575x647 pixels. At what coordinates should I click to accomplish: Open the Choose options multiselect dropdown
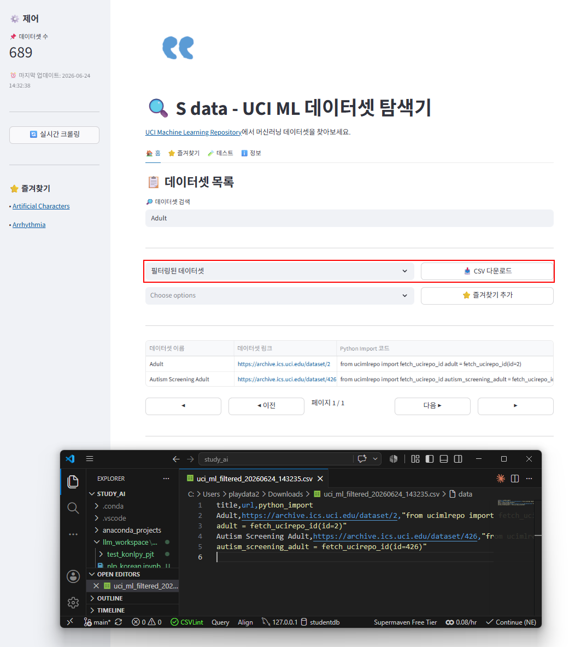coord(279,295)
